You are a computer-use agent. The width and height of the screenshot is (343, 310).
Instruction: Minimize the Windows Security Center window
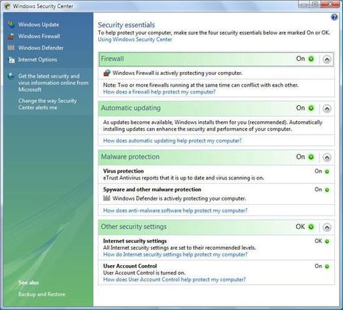304,4
